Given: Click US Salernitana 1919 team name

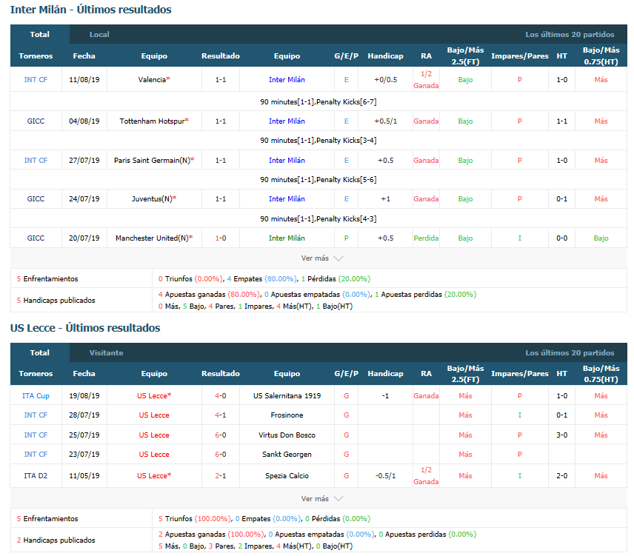Looking at the screenshot, I should (x=287, y=395).
